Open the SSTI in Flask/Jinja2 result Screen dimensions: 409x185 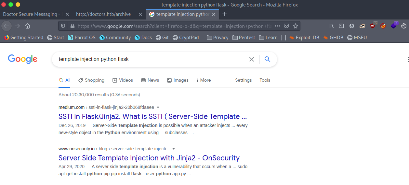click(152, 116)
